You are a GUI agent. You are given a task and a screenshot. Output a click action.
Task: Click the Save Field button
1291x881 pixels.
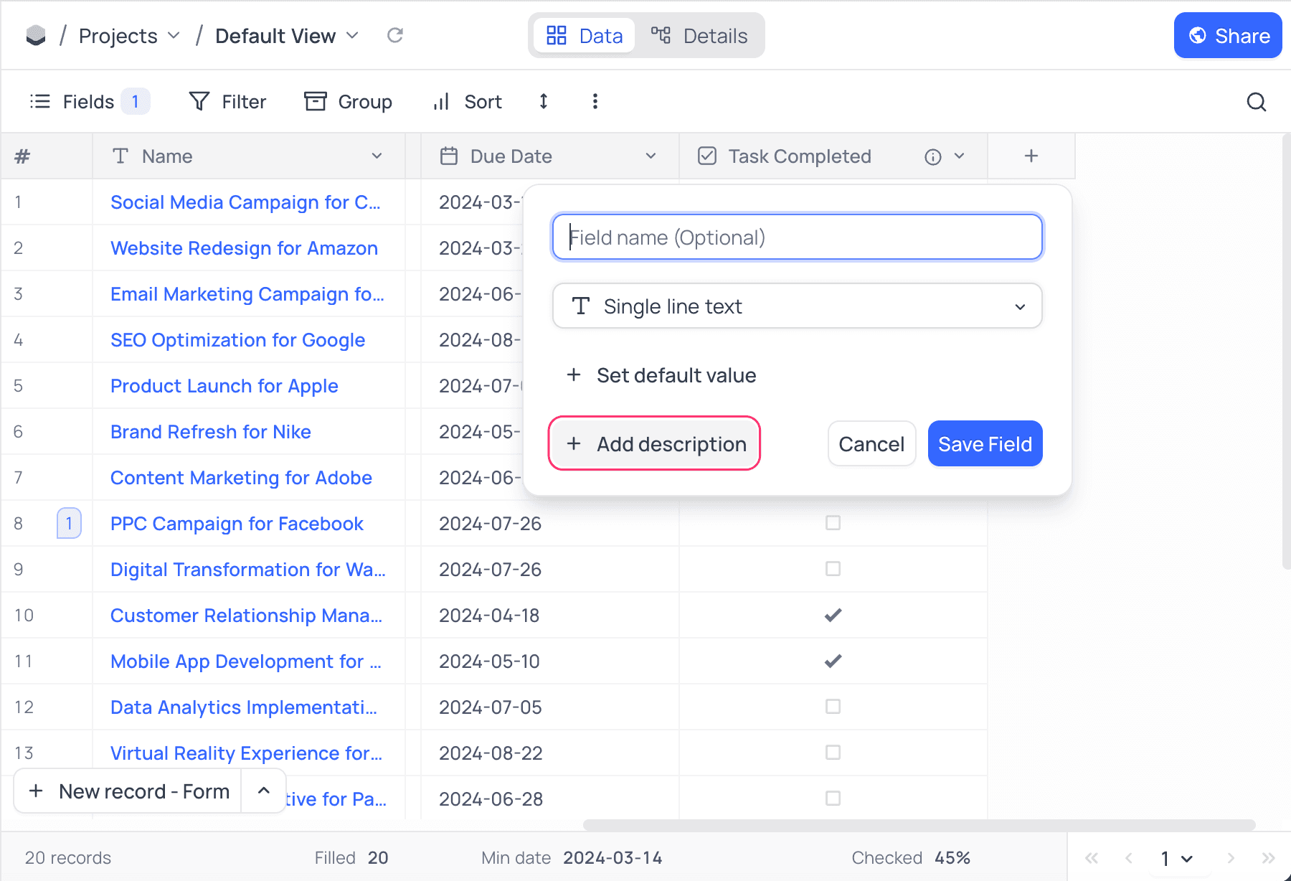[x=985, y=444]
